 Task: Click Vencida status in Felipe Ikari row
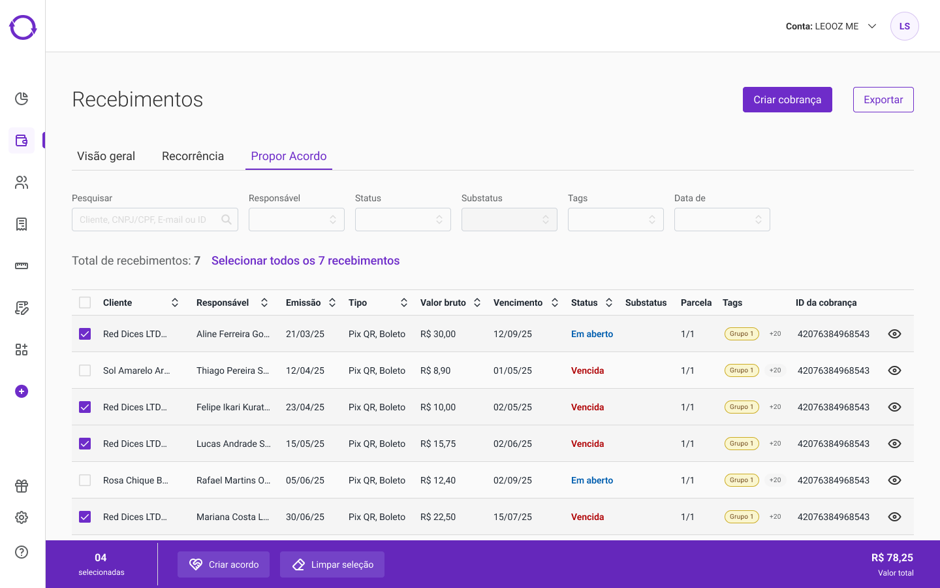[x=587, y=407]
